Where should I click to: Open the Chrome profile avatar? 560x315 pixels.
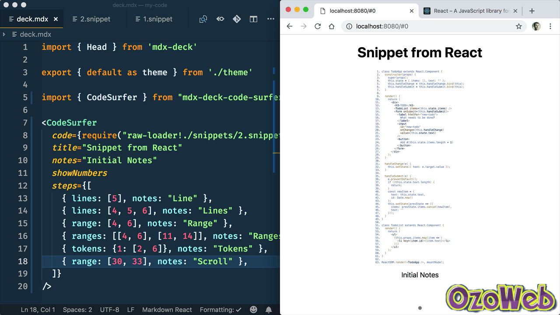click(x=536, y=26)
